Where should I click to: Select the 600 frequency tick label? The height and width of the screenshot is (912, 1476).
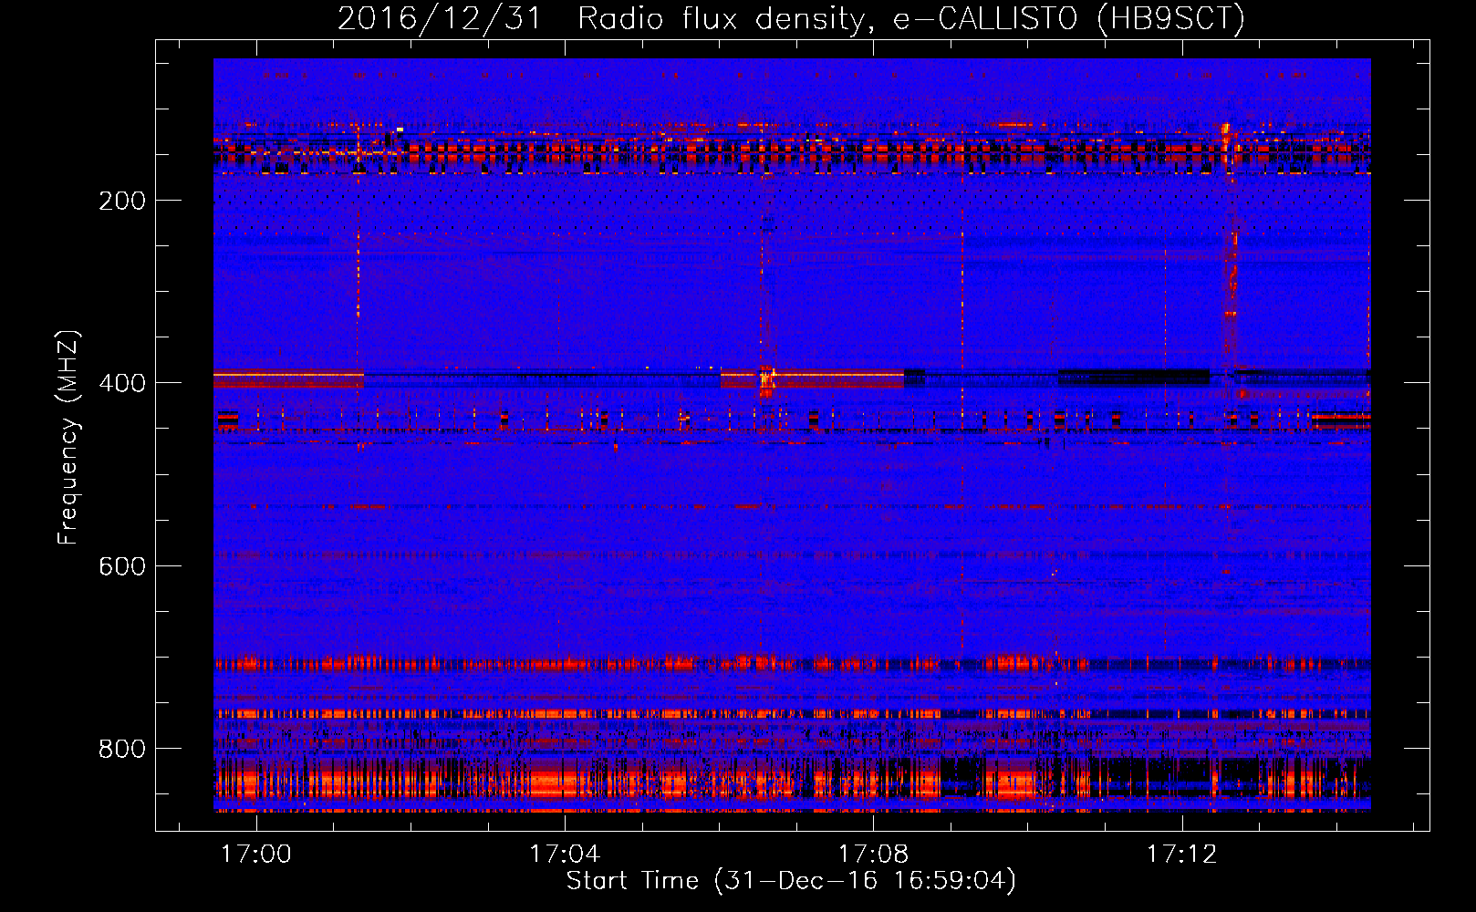point(122,566)
